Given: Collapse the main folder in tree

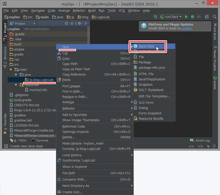Looking at the screenshot, I should [11, 70].
